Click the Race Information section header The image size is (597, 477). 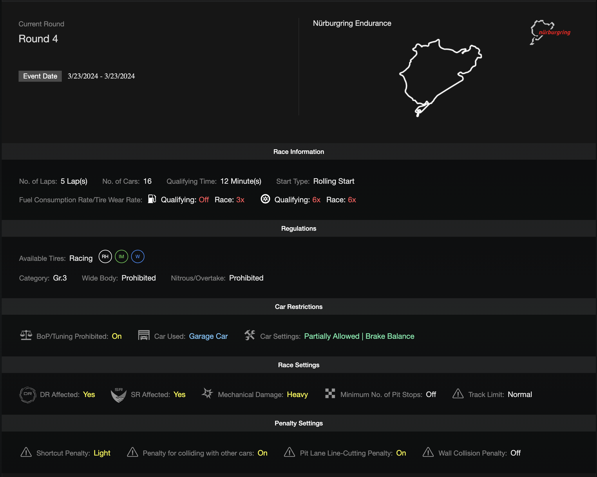(298, 152)
